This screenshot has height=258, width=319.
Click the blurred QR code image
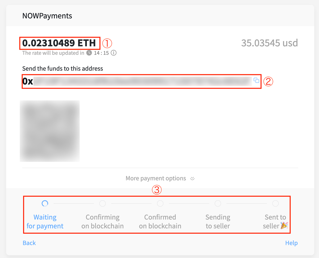click(x=50, y=131)
